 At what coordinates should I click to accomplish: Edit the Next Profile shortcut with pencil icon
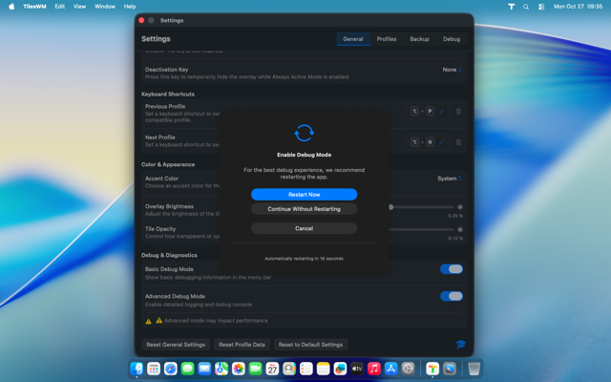(441, 142)
